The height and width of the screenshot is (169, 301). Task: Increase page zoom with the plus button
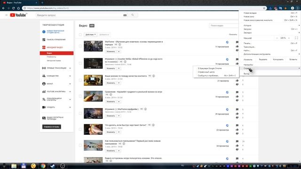point(289,38)
